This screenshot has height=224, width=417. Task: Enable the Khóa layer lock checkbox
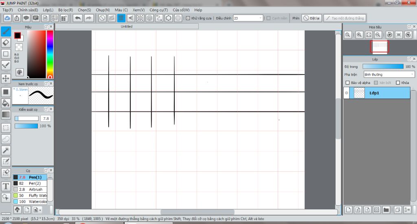(398, 83)
